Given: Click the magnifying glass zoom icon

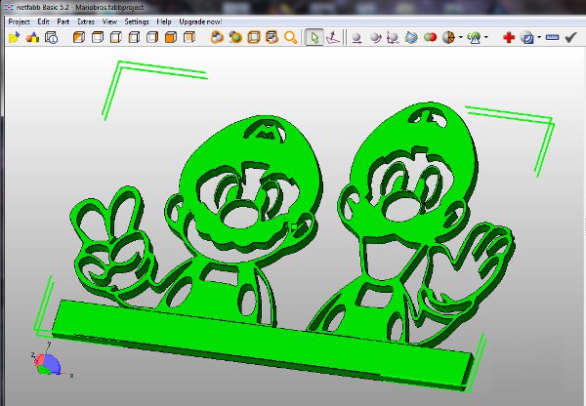Looking at the screenshot, I should [x=290, y=37].
